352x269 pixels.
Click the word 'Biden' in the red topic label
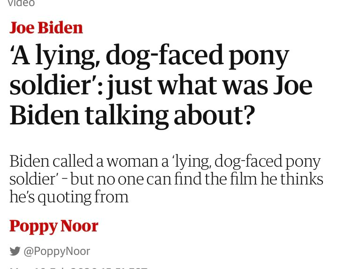pyautogui.click(x=60, y=28)
